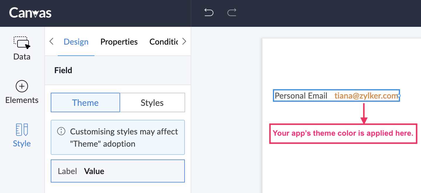Switch to Styles mode
Image resolution: width=421 pixels, height=193 pixels.
coord(152,103)
